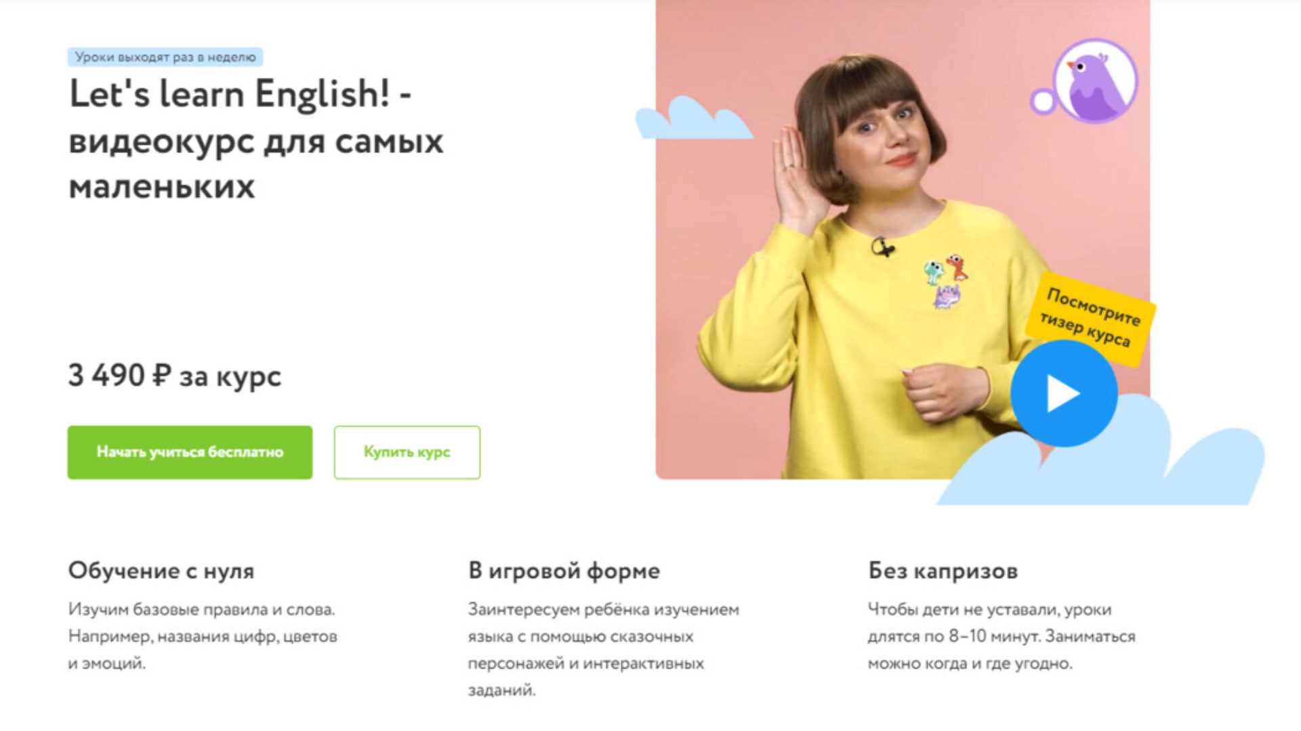Image resolution: width=1301 pixels, height=731 pixels.
Task: Click the 'Let's learn English!' course title
Action: 256,139
